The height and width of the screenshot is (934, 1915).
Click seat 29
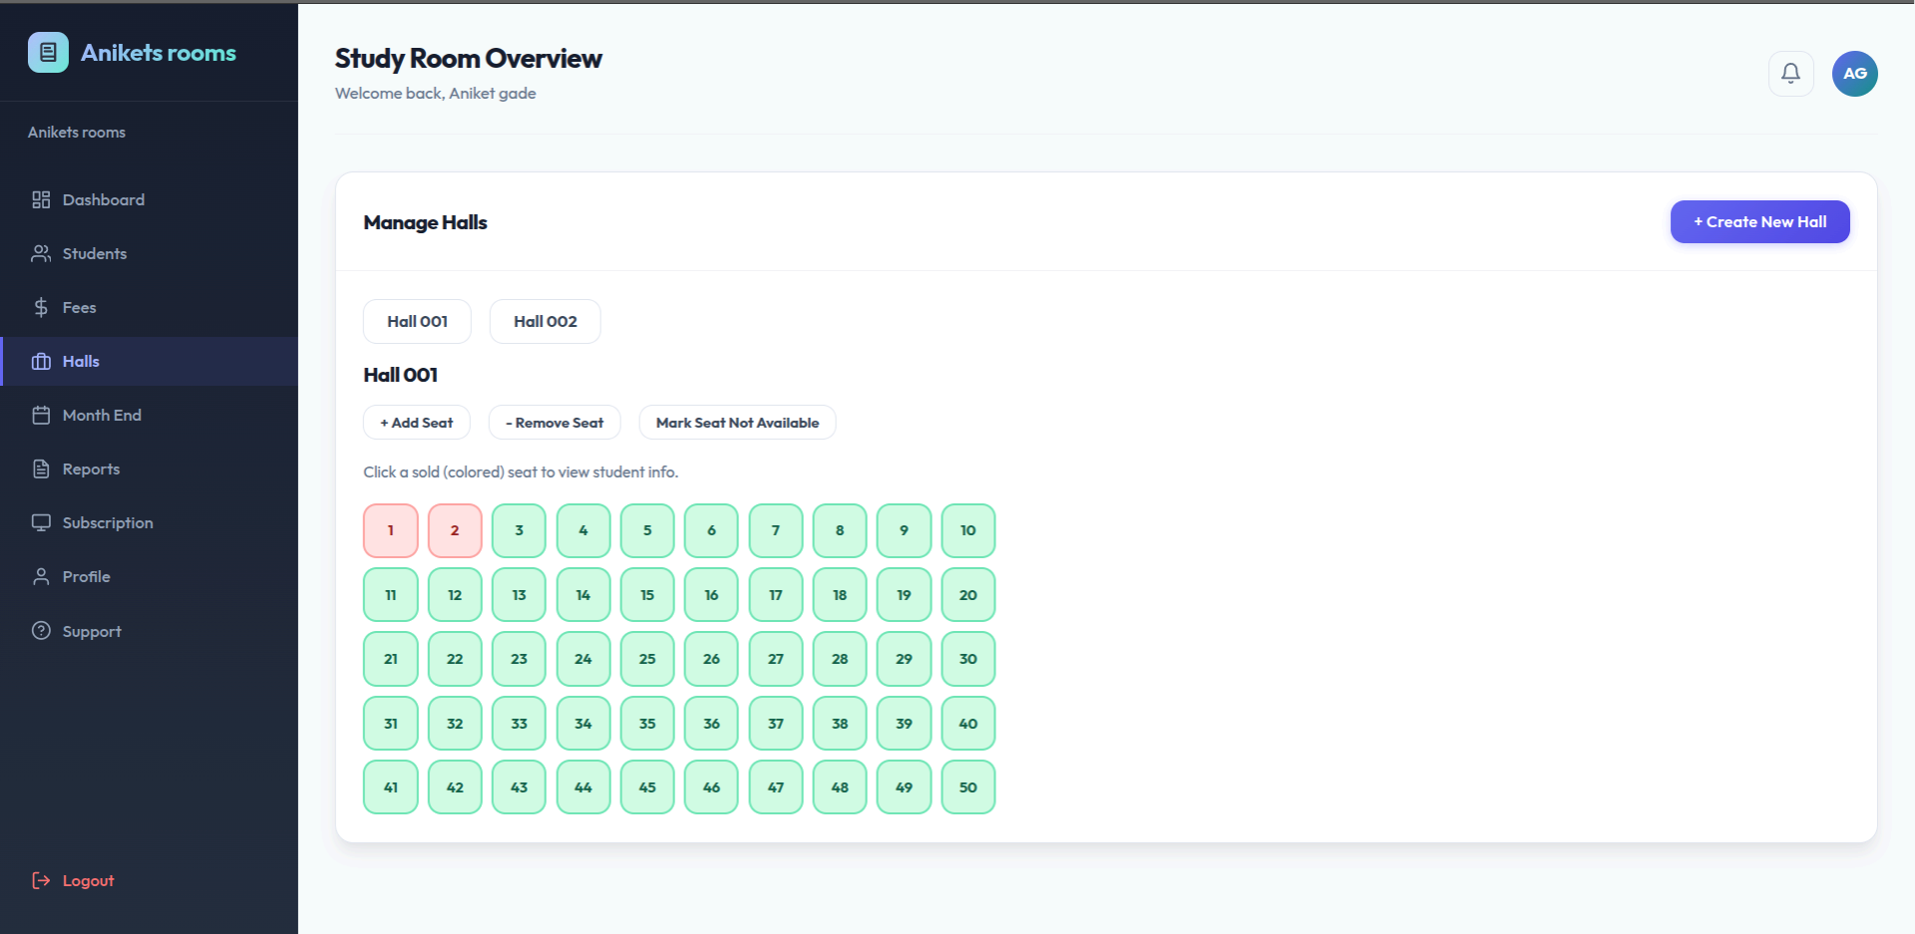[904, 659]
